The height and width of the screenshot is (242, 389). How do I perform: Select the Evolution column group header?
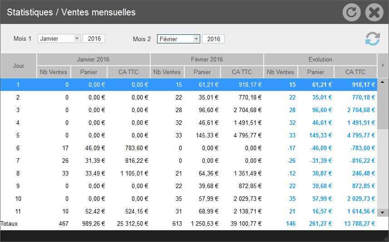pos(320,59)
